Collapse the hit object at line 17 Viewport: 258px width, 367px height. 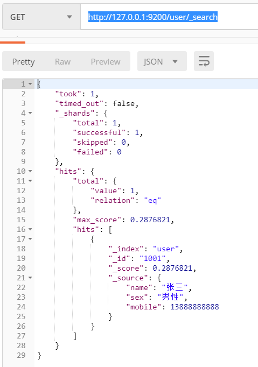(x=30, y=239)
